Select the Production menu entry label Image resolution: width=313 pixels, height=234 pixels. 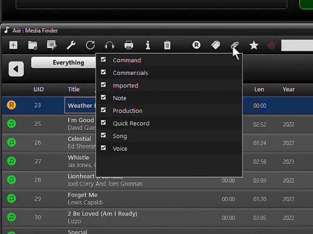pos(127,110)
